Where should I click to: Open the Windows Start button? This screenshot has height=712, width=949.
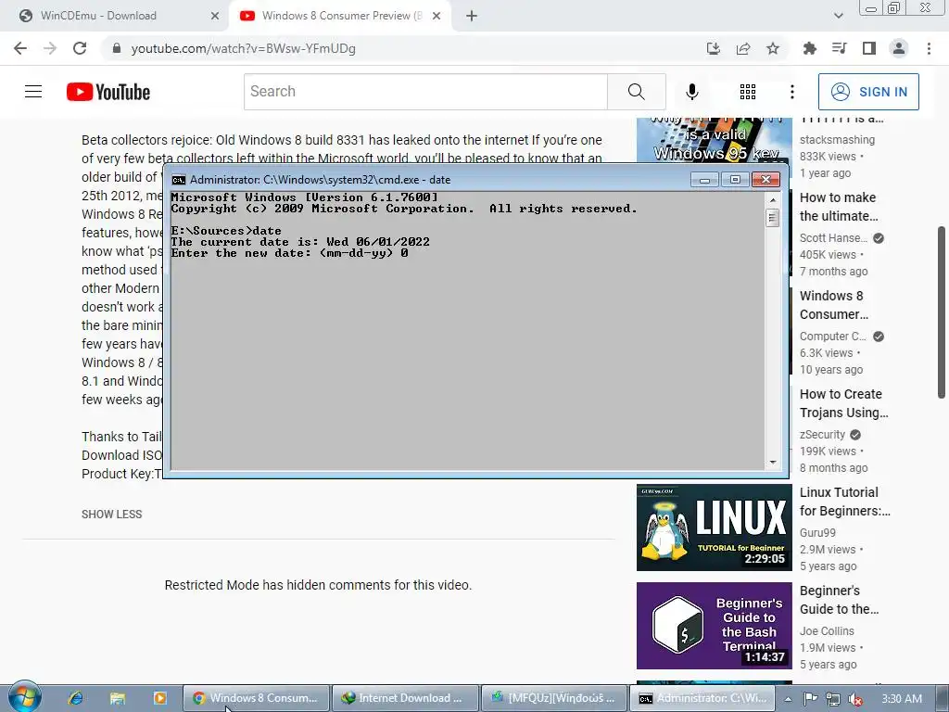pos(24,698)
